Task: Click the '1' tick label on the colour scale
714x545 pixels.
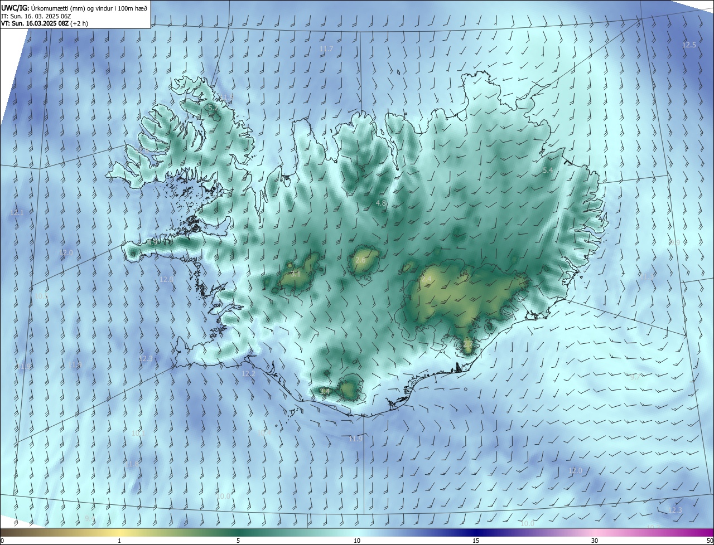Action: pyautogui.click(x=119, y=541)
